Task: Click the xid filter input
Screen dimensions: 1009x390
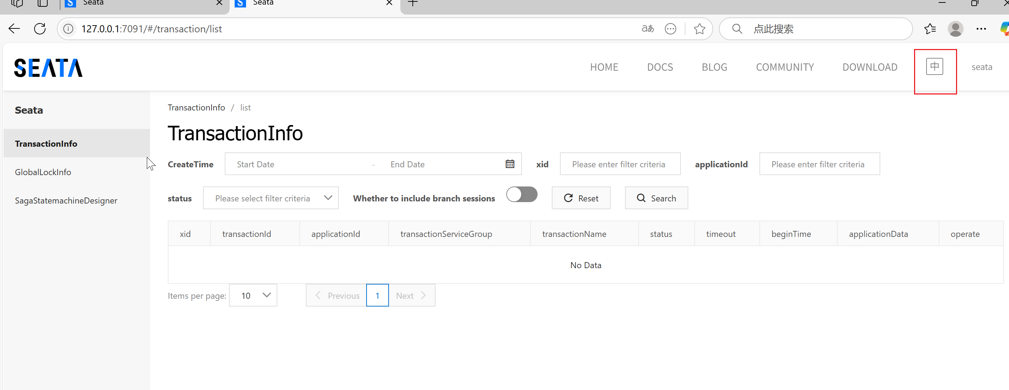Action: [x=620, y=164]
